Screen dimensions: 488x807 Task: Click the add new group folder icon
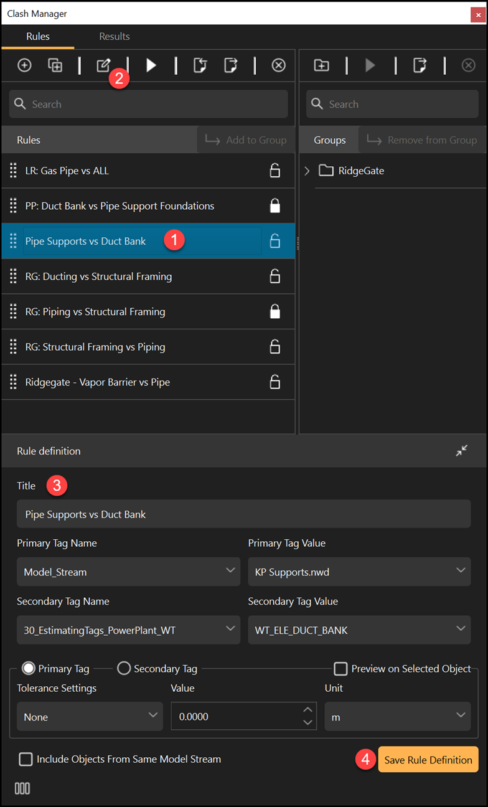tap(321, 65)
